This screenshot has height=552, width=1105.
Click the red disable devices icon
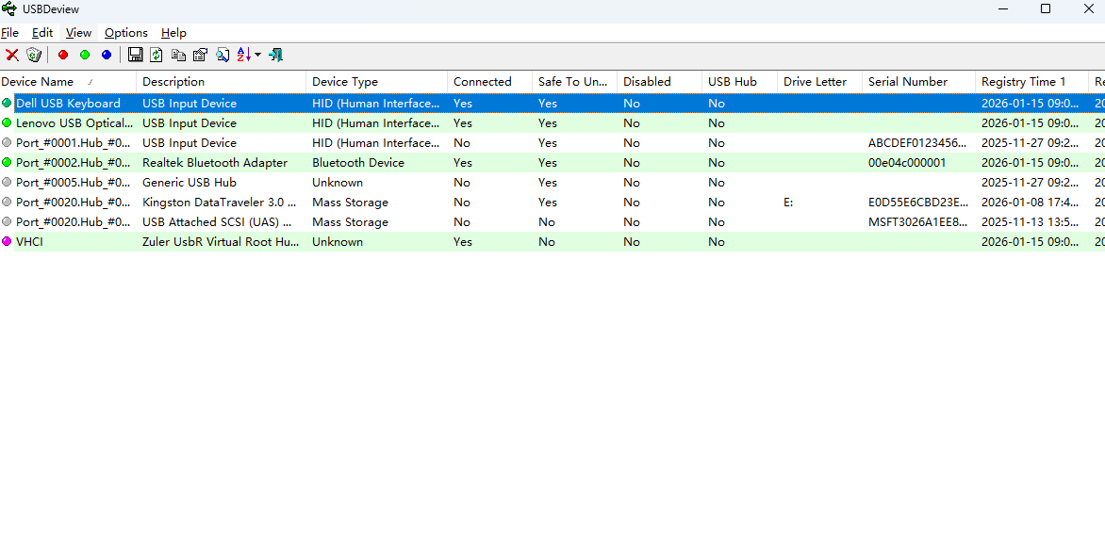tap(63, 56)
